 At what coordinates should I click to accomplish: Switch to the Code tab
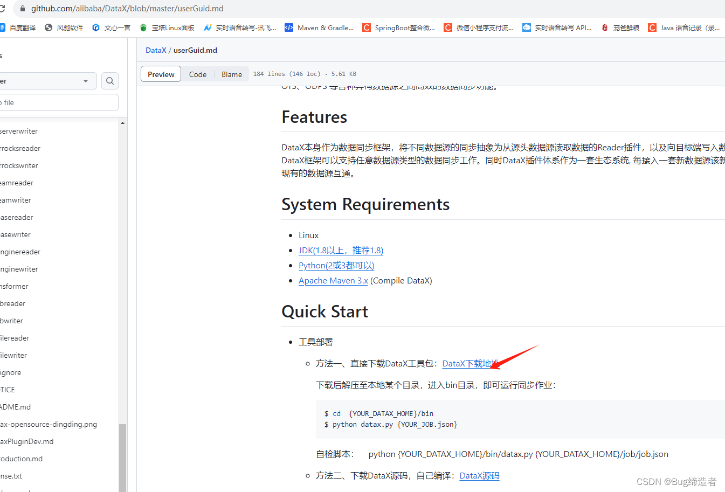(198, 74)
